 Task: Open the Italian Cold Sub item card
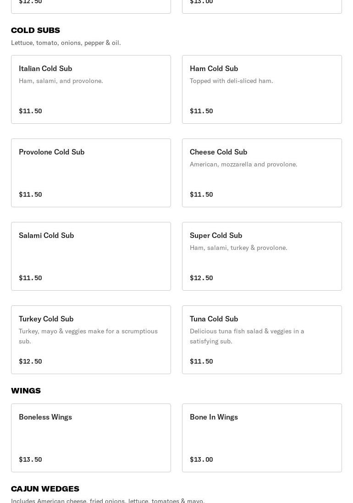coord(91,89)
